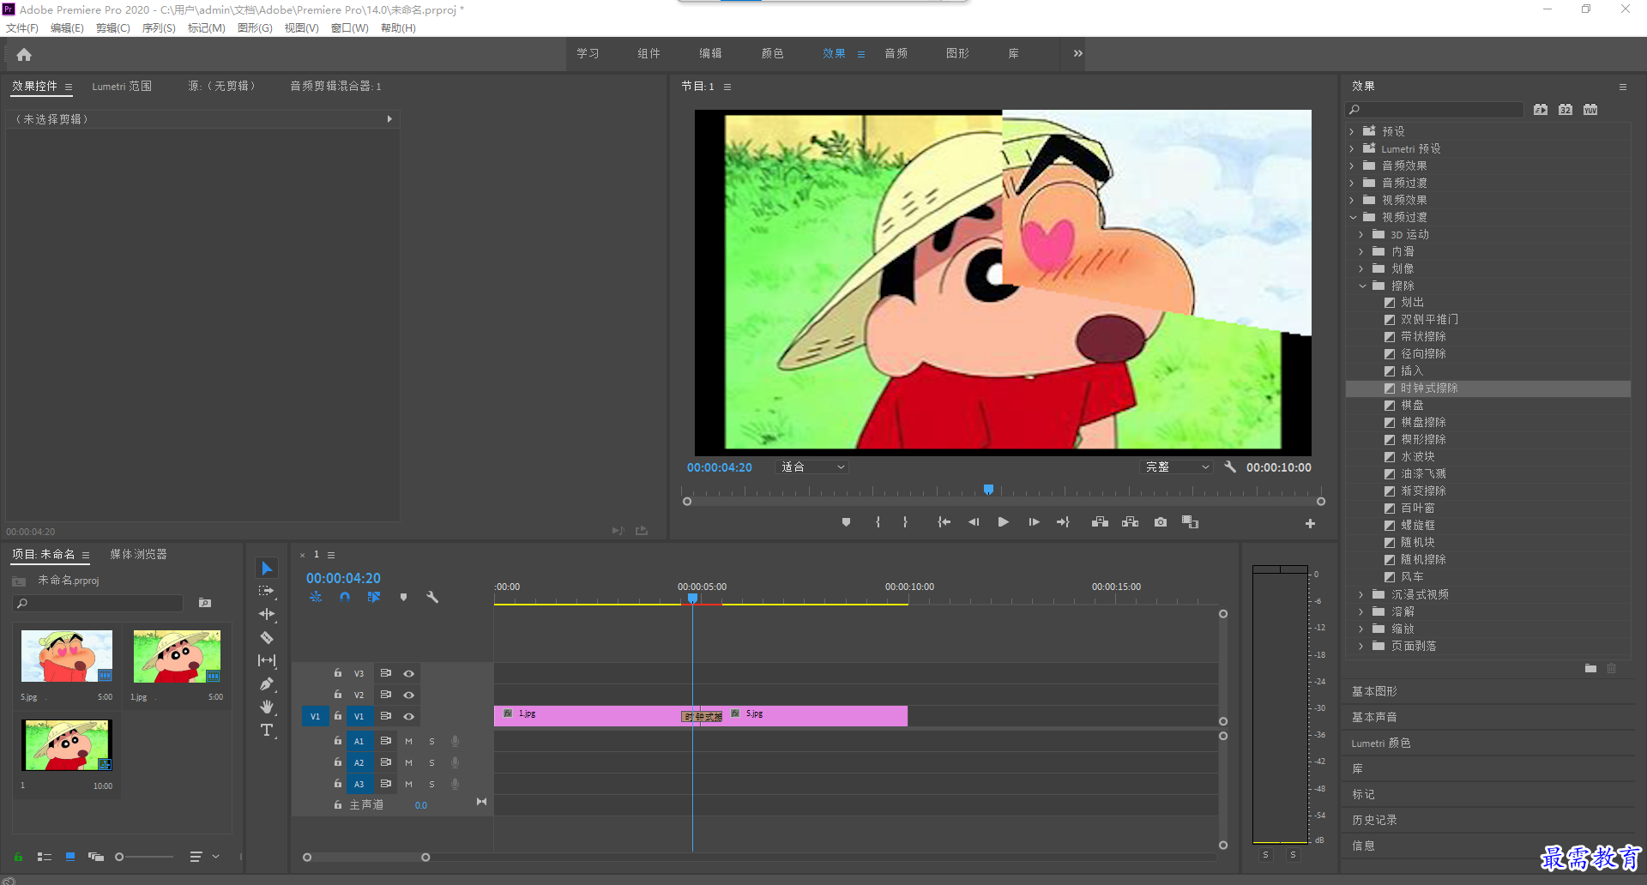Collapse the 擦除 folder
This screenshot has height=885, width=1647.
click(1362, 286)
